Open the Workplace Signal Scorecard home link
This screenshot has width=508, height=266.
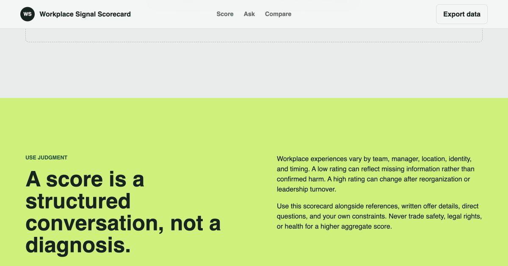tap(75, 14)
